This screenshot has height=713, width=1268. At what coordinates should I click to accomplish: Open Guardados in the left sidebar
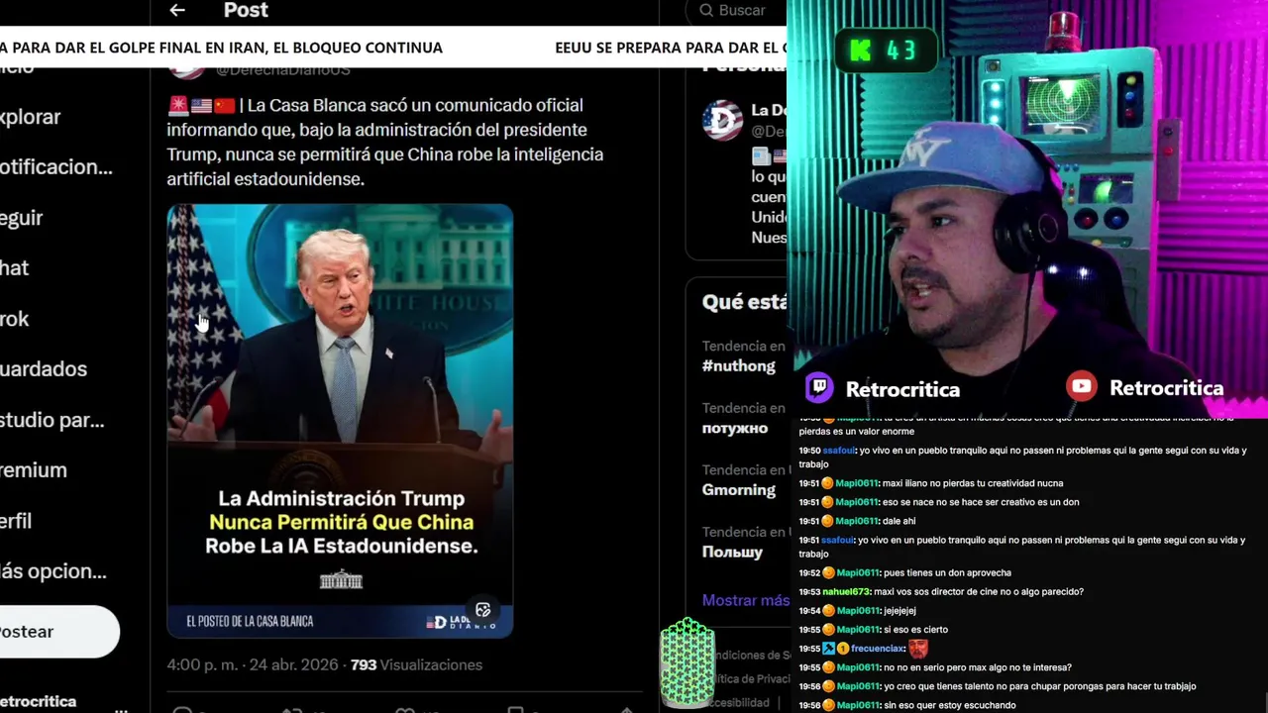tap(43, 369)
